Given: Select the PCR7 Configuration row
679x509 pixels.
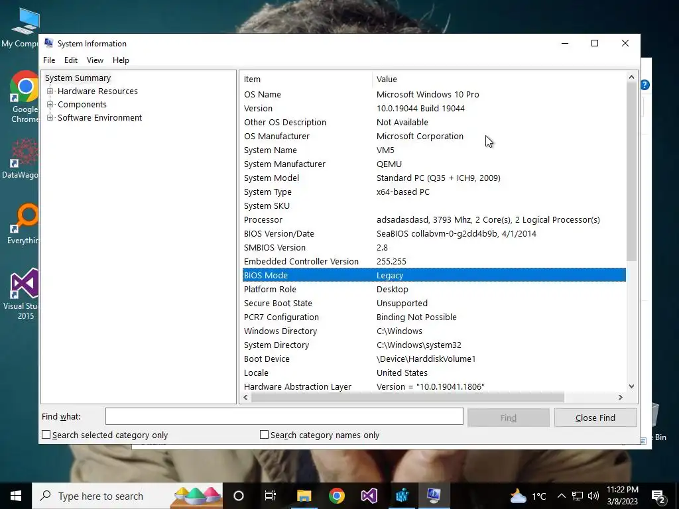Looking at the screenshot, I should coord(434,317).
